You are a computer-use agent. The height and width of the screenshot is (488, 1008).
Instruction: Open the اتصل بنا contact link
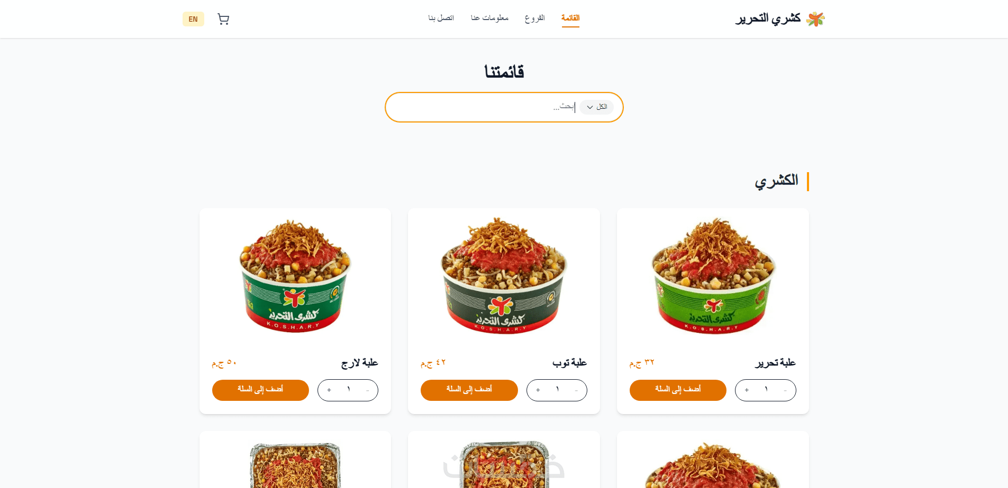(441, 18)
